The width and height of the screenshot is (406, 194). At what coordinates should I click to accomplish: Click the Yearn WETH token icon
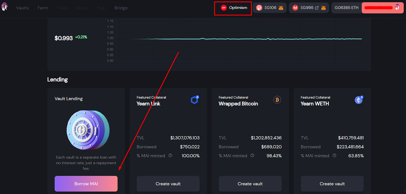click(x=359, y=100)
